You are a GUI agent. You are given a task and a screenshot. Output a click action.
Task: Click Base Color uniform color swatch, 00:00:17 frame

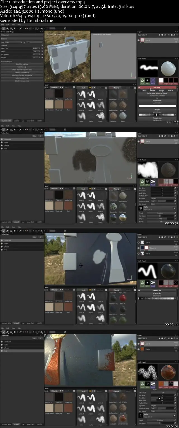[157, 106]
